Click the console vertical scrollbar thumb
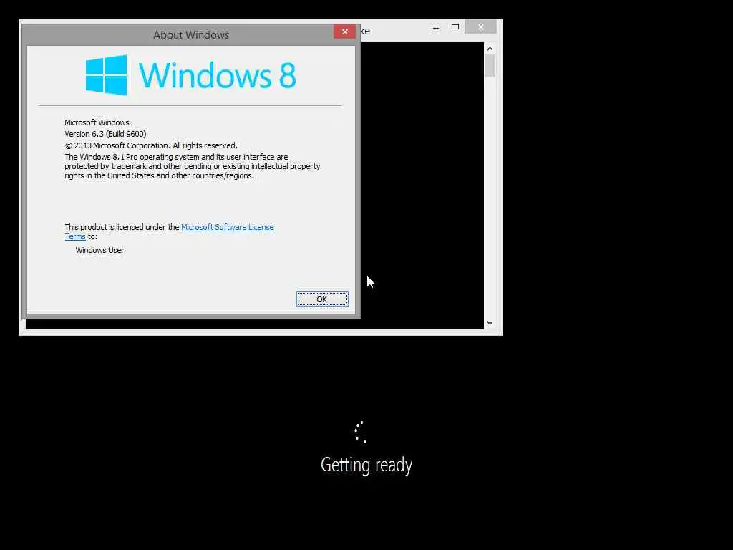The width and height of the screenshot is (733, 550). tap(490, 66)
